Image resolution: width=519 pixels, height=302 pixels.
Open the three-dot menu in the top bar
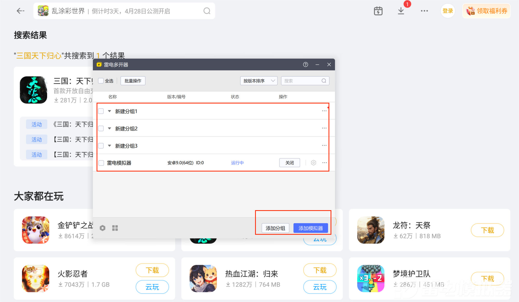coord(424,11)
